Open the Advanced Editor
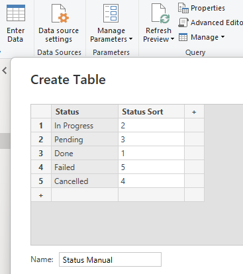 211,23
